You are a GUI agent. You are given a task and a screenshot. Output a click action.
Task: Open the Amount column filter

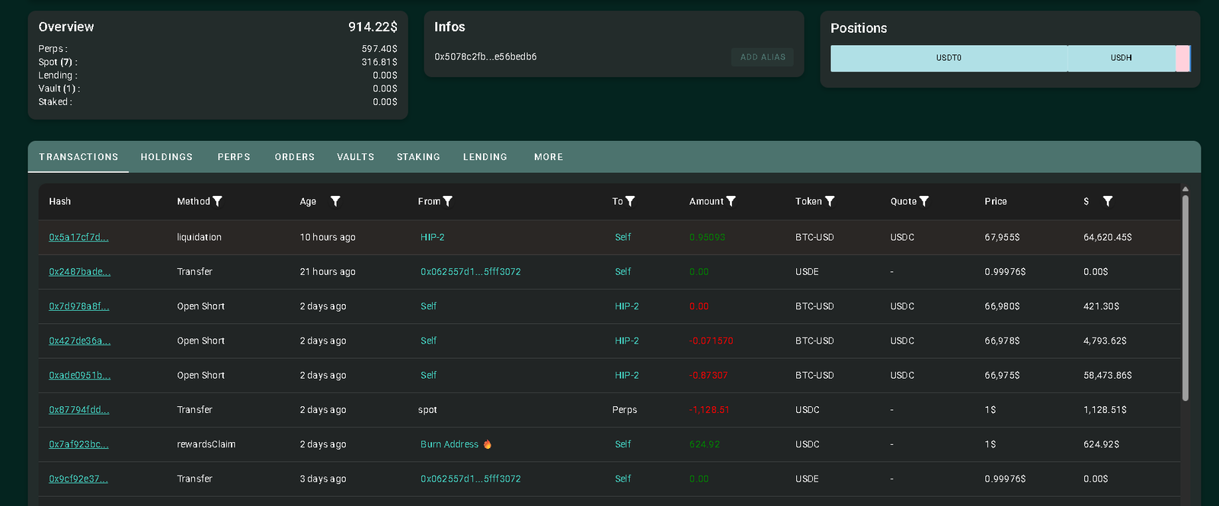click(x=731, y=201)
